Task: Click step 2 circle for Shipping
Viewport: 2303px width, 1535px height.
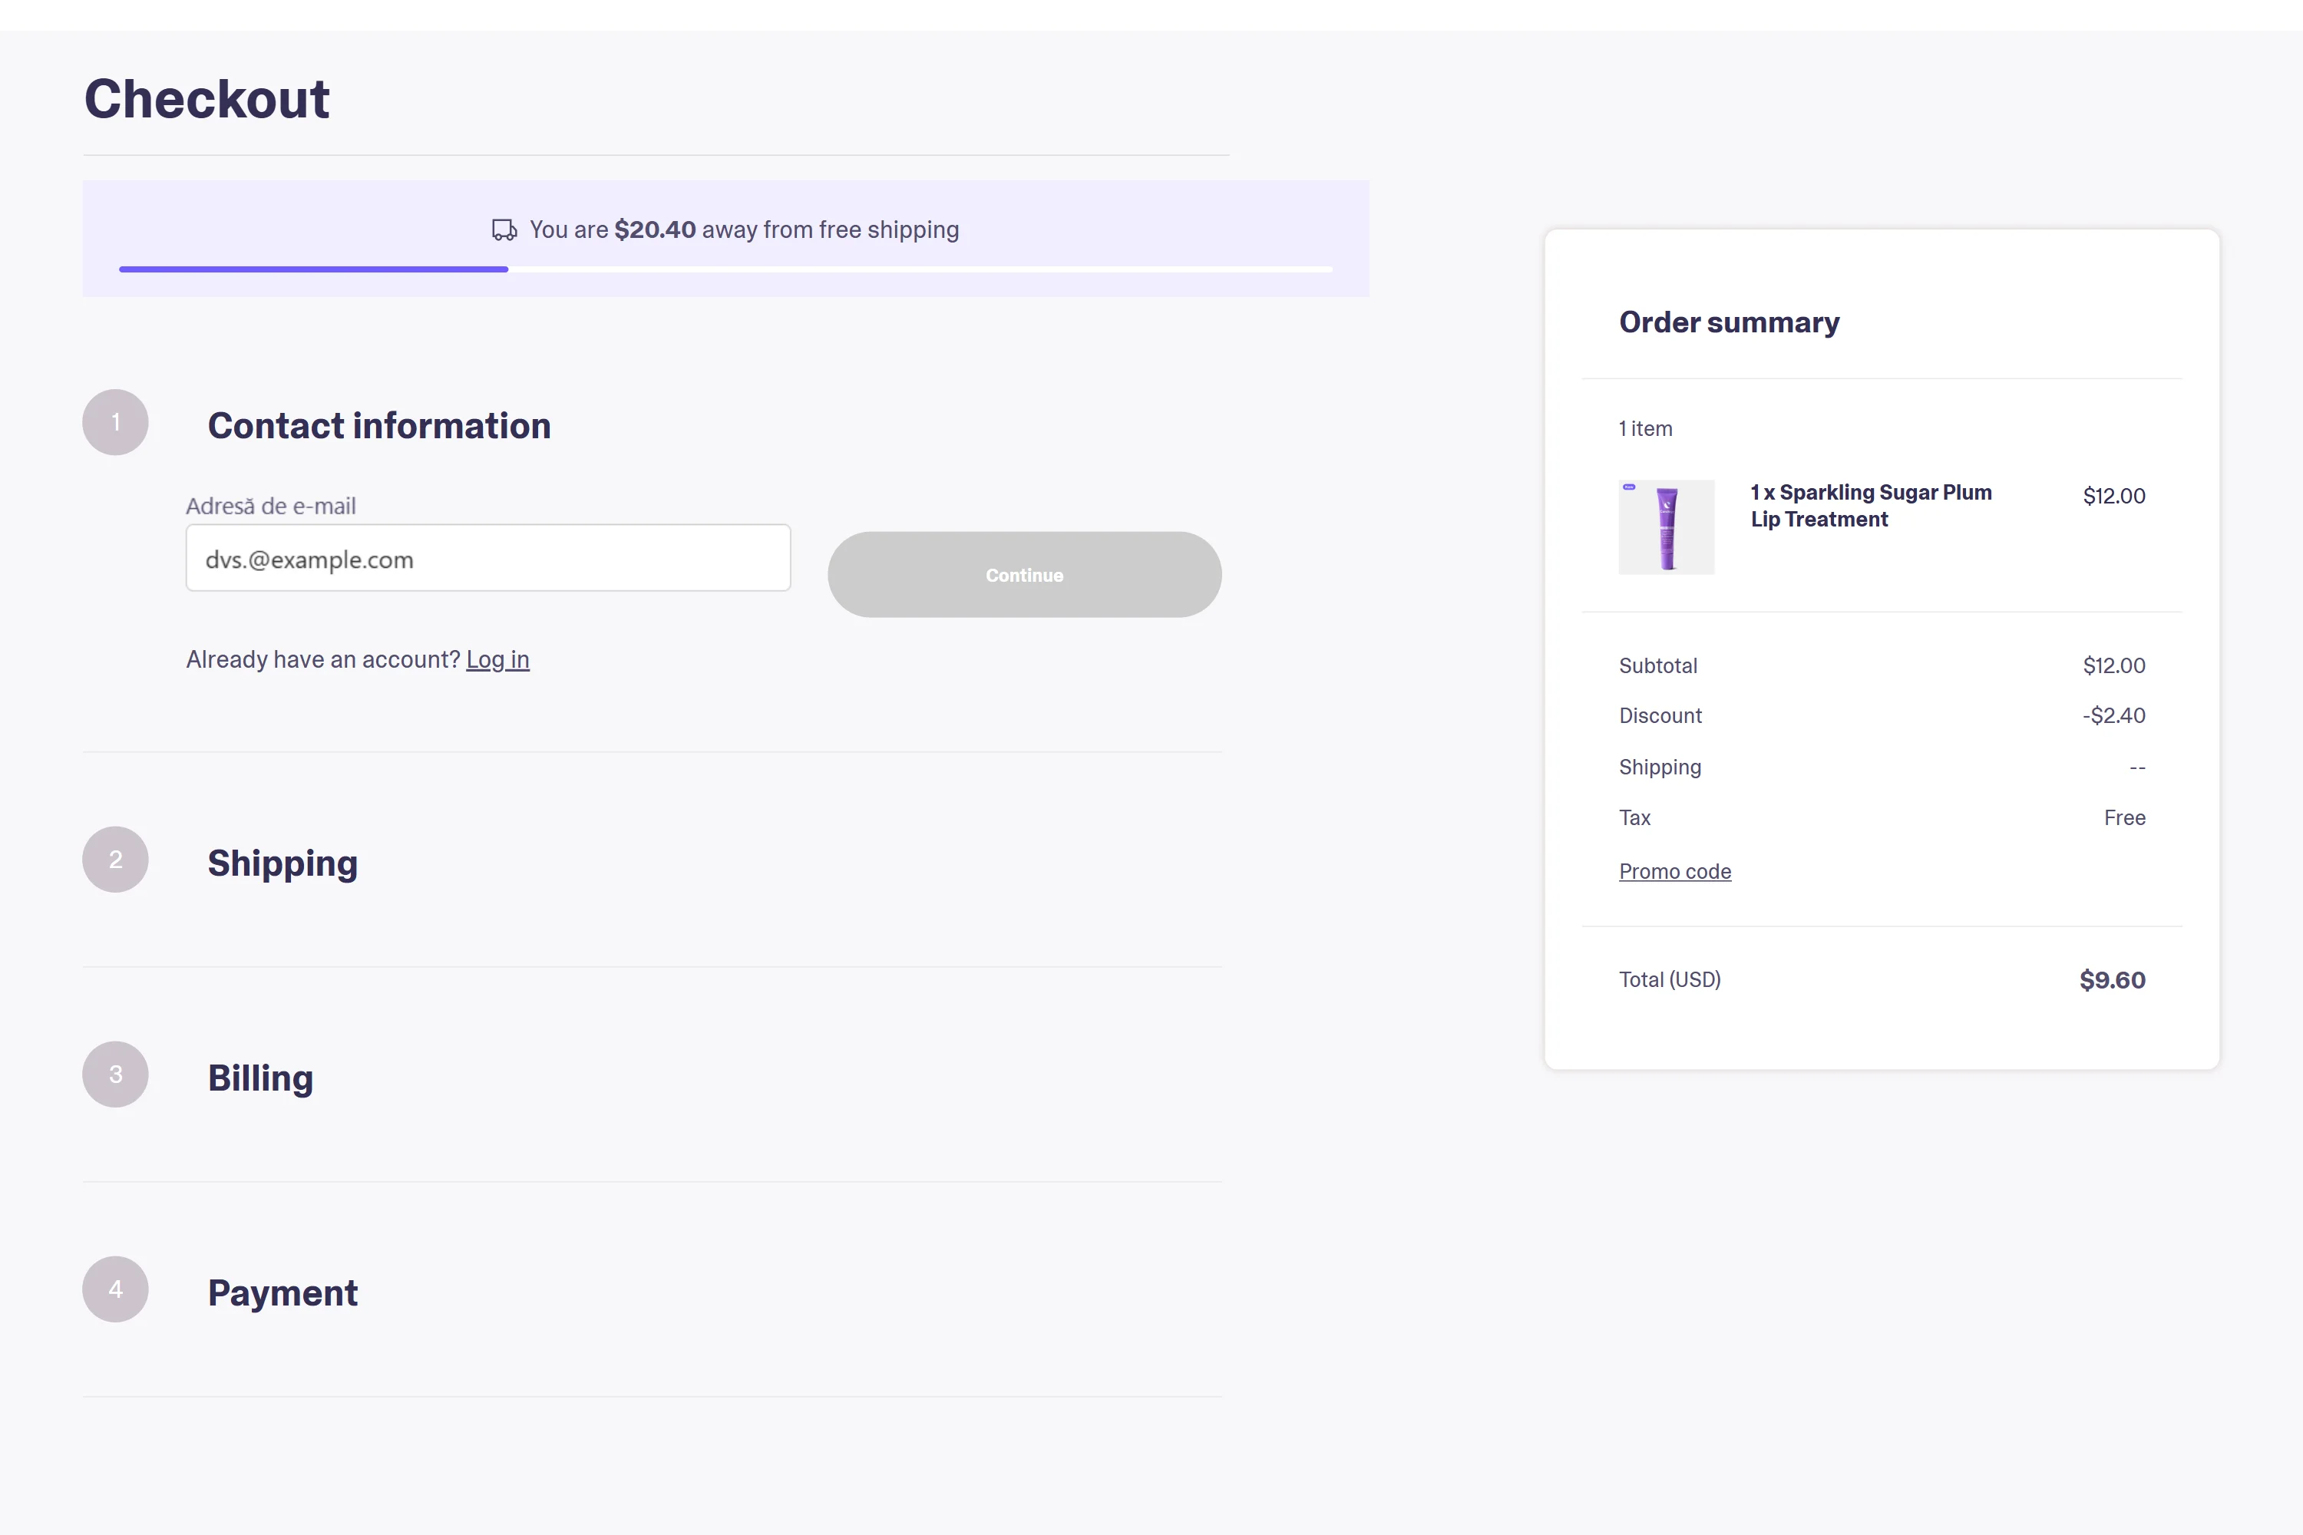Action: pyautogui.click(x=116, y=860)
